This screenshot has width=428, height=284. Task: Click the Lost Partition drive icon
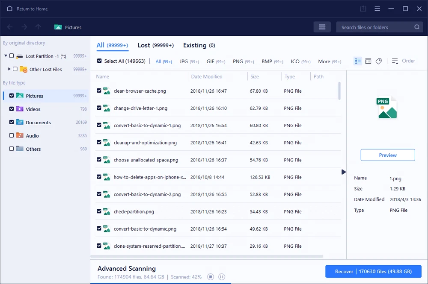click(19, 56)
